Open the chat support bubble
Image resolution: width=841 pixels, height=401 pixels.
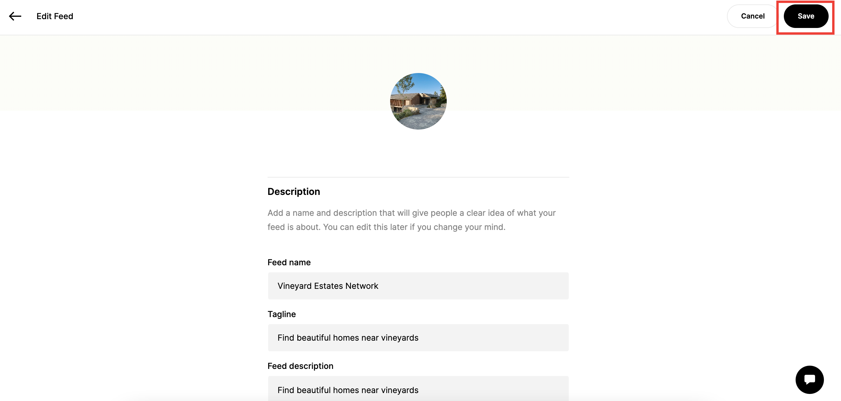pyautogui.click(x=809, y=380)
